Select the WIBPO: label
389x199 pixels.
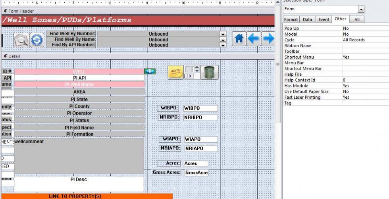point(168,108)
